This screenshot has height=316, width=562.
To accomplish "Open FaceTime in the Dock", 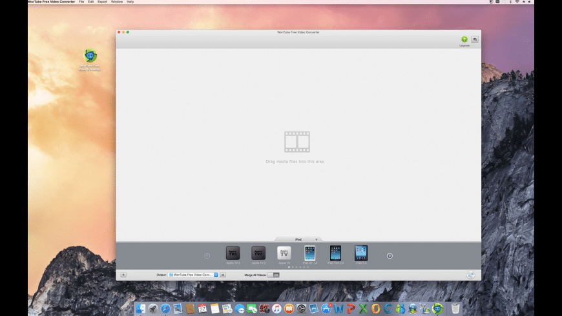I will 252,308.
